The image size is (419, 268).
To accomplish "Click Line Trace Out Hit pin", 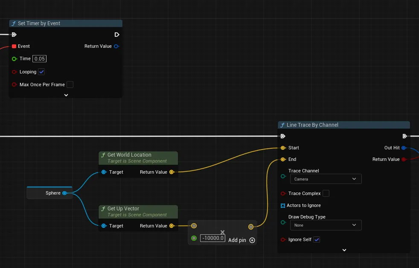I will coord(404,148).
